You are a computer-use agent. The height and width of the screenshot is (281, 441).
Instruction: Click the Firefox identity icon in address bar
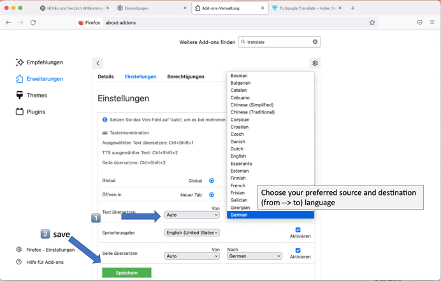tap(81, 22)
